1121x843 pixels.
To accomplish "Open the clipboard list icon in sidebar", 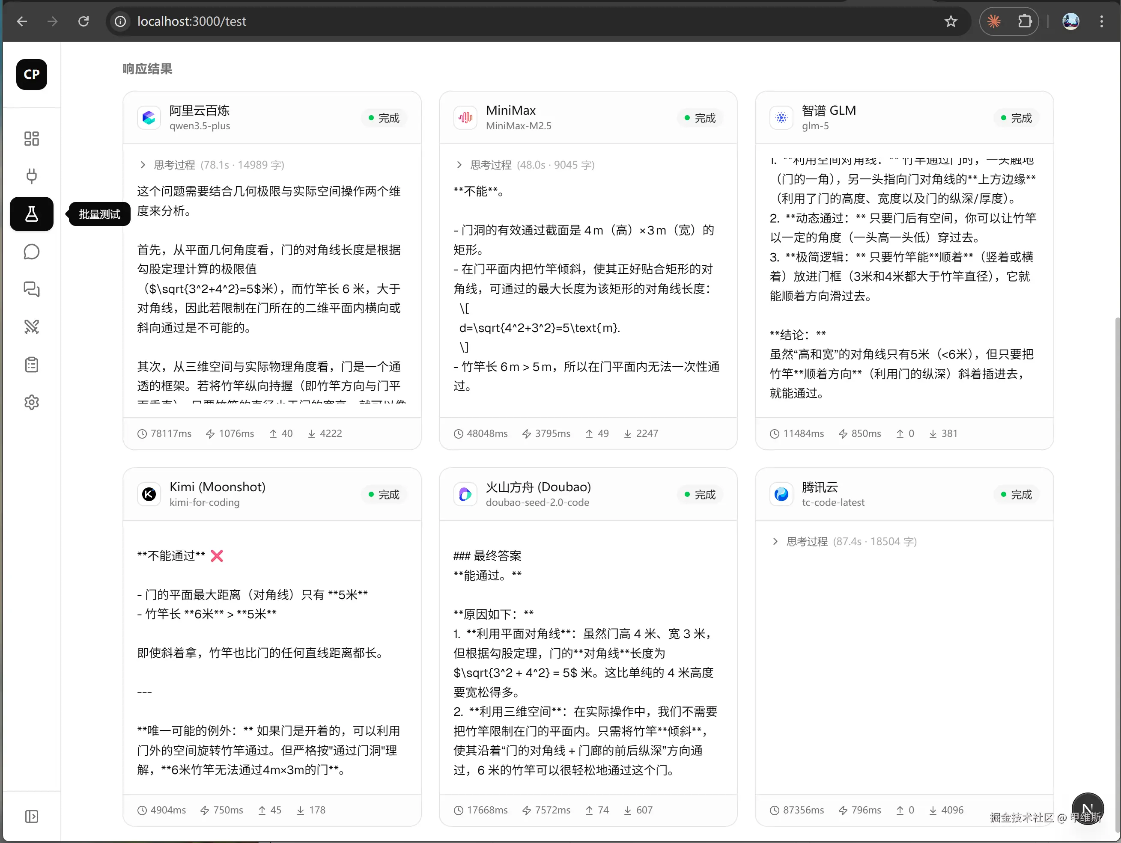I will pos(31,365).
